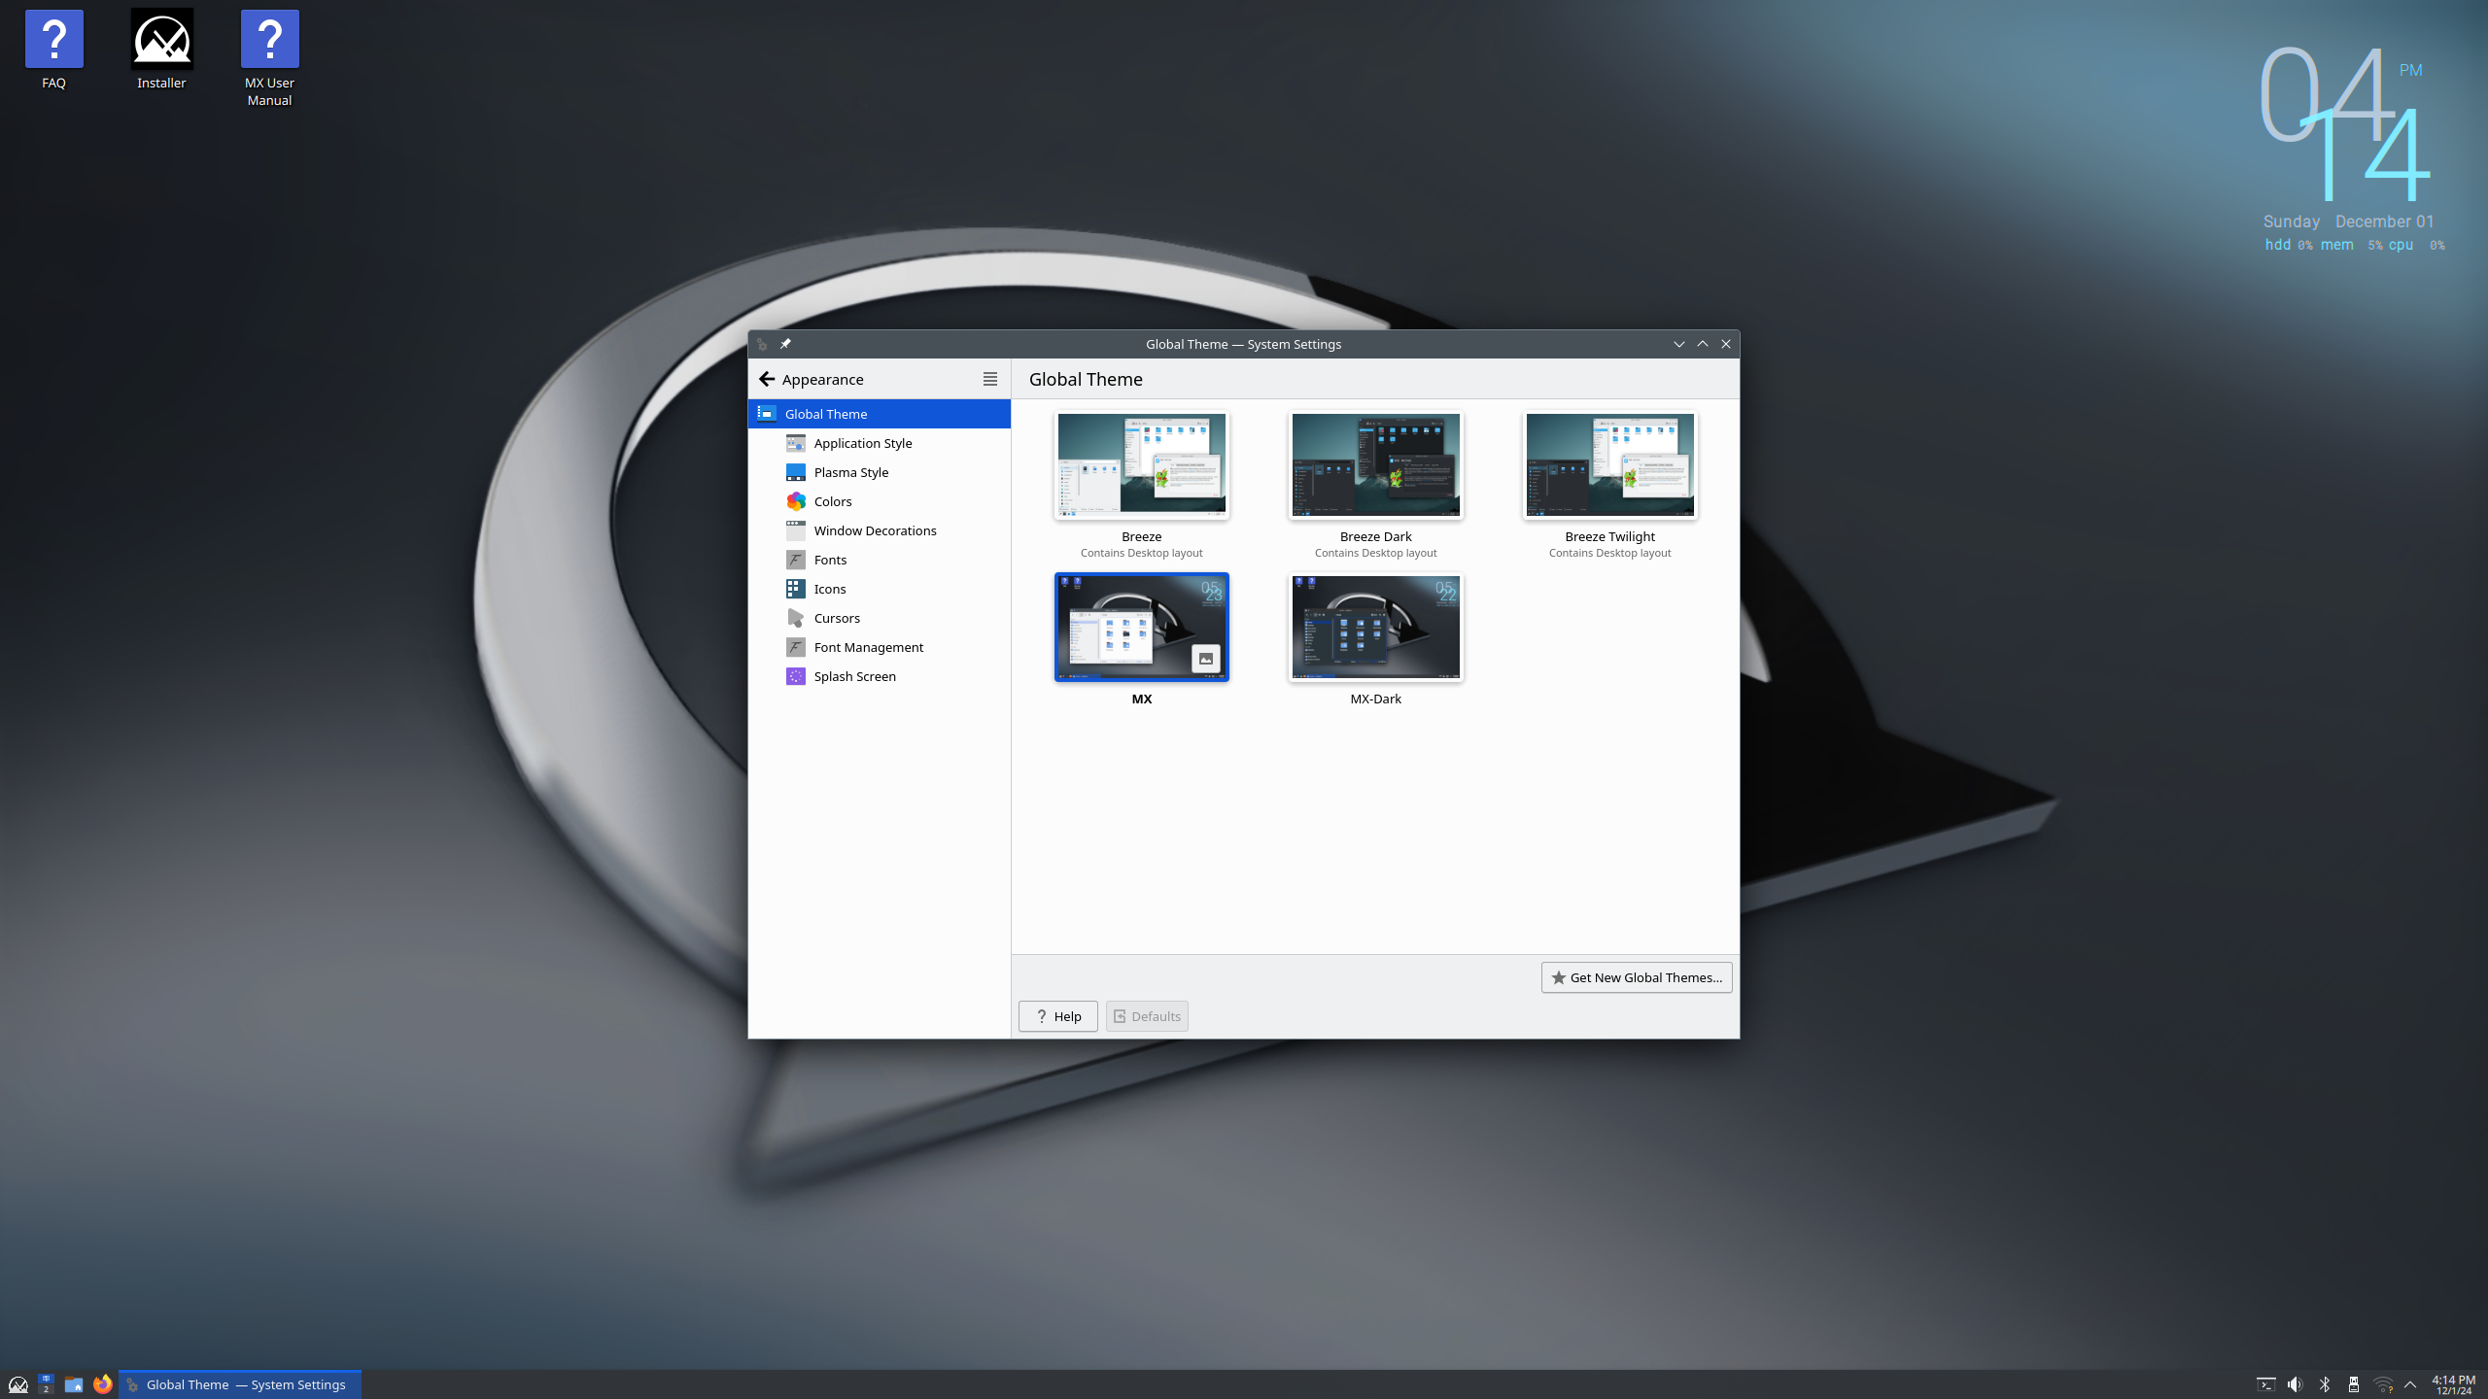Open Splash Screen settings

pos(855,675)
